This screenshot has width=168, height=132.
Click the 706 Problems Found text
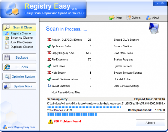pos(67,122)
